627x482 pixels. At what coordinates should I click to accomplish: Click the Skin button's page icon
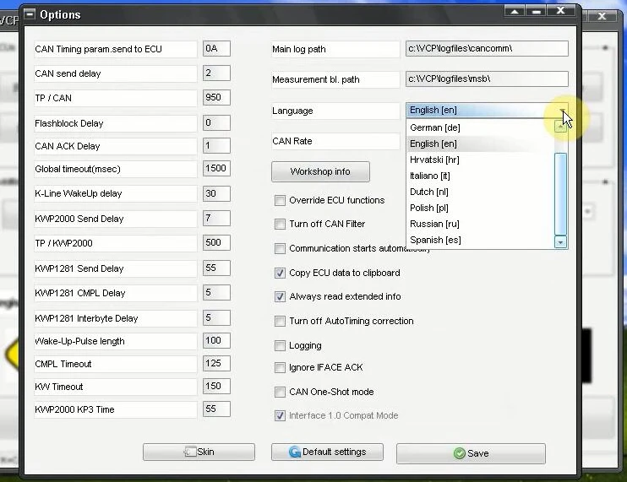pos(190,452)
